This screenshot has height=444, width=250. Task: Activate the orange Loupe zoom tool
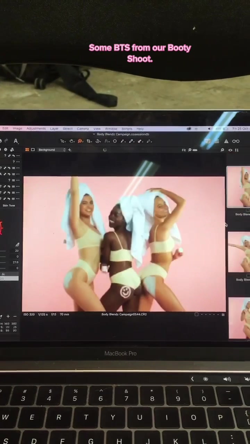[x=80, y=141]
